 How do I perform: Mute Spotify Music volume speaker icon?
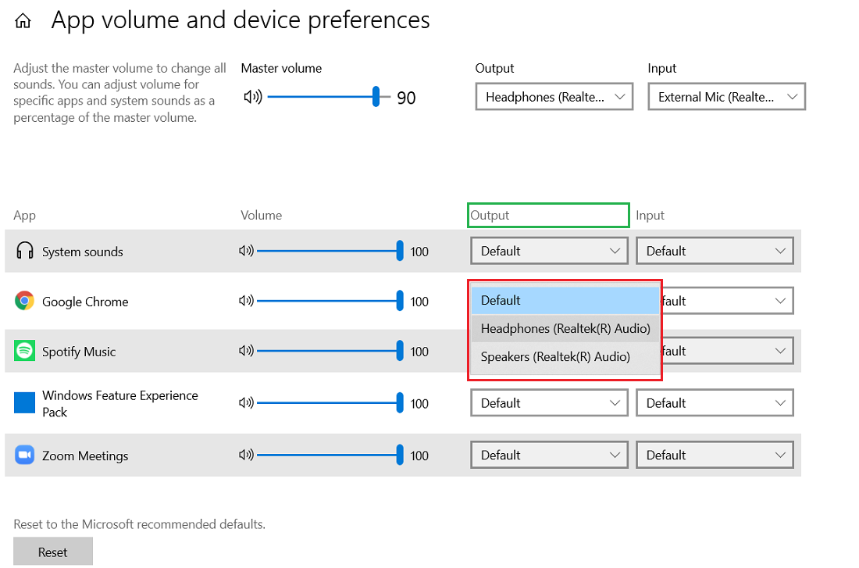point(246,352)
